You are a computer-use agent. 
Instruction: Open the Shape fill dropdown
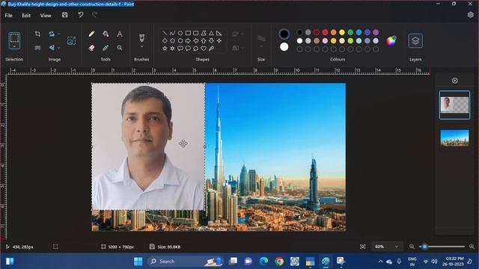coord(238,48)
